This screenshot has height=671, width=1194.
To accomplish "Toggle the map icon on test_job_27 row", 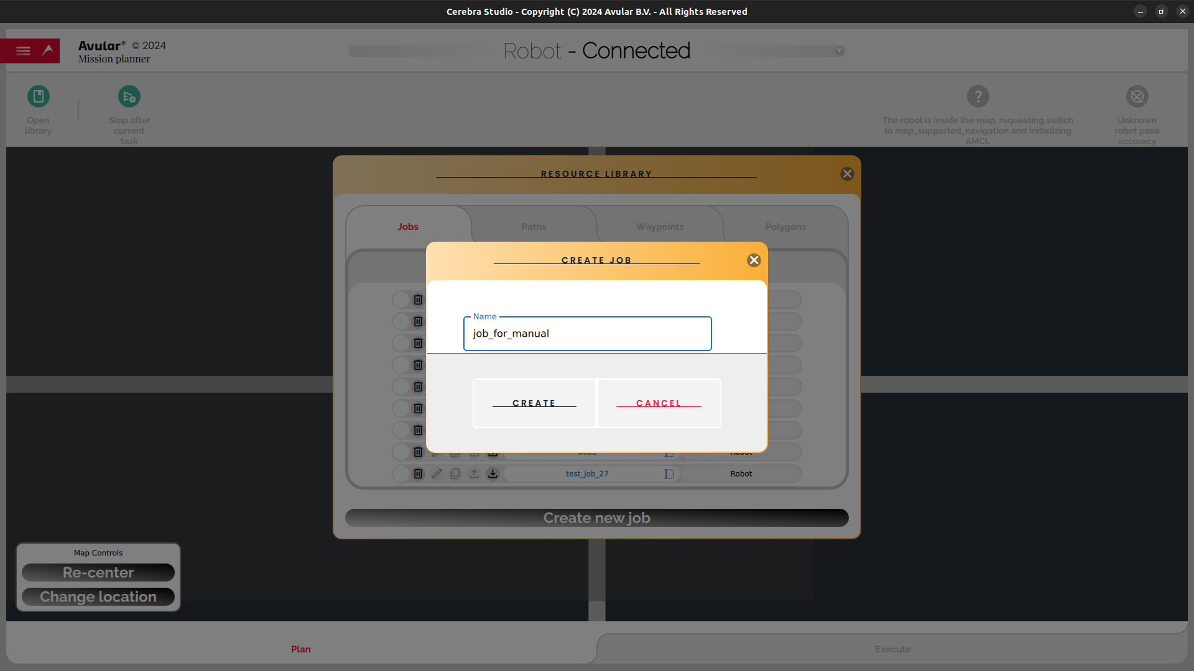I will pos(670,473).
